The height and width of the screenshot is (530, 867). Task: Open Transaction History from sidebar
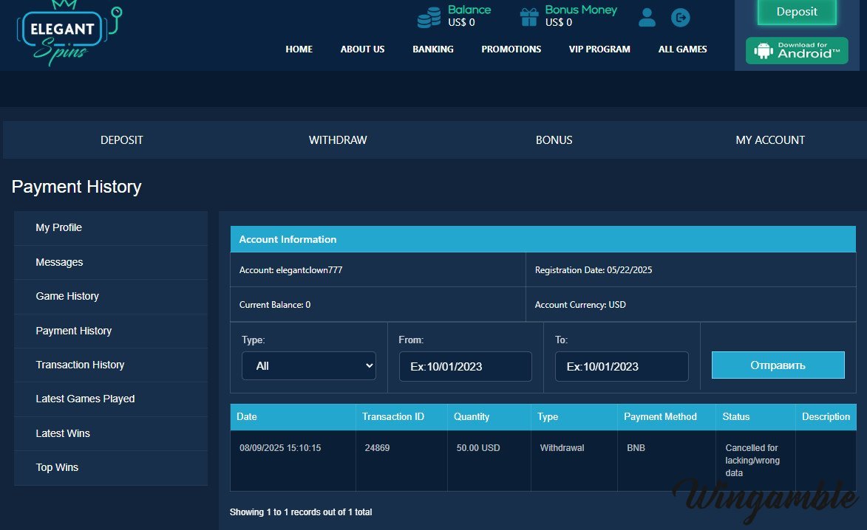80,365
